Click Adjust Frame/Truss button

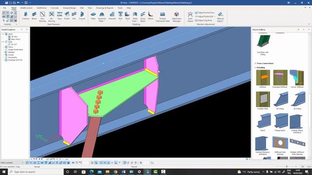(205, 13)
